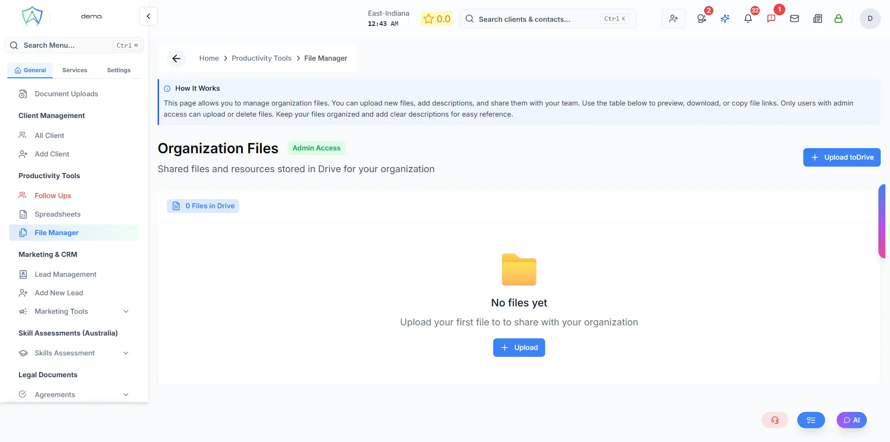Click the Upload toDrive button

point(842,157)
